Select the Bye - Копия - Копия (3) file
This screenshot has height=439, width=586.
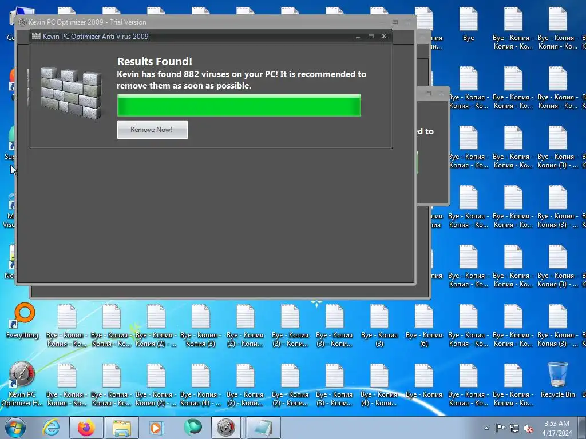(200, 325)
